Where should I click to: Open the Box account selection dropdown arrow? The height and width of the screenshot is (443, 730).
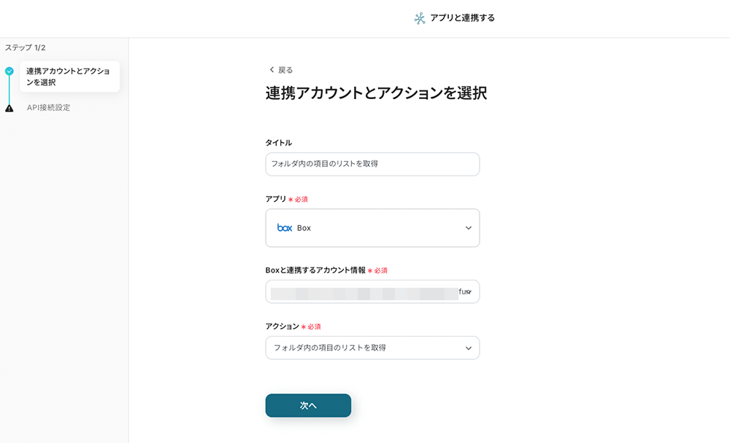469,291
